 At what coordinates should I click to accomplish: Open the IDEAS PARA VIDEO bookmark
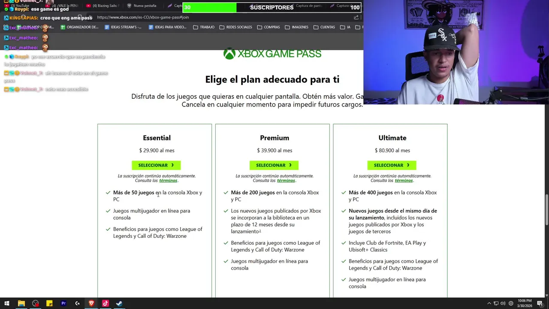click(x=167, y=27)
